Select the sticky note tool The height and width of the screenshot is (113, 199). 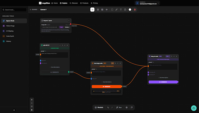[x=125, y=10]
